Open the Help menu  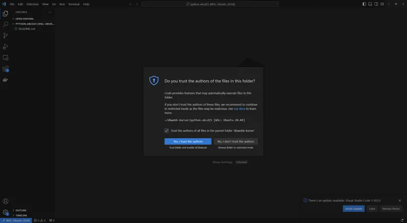coord(86,4)
